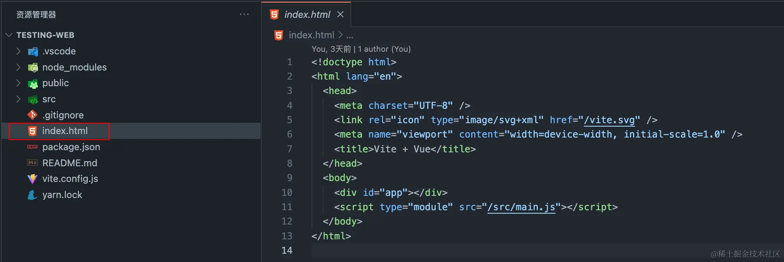Click the node_modules folder icon
This screenshot has height=262, width=784.
pos(33,67)
